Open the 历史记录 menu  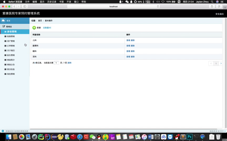click(52, 2)
